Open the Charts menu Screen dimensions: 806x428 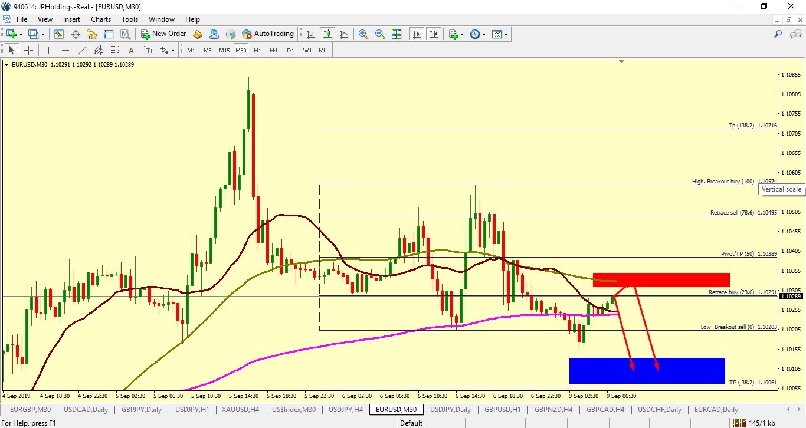coord(101,19)
